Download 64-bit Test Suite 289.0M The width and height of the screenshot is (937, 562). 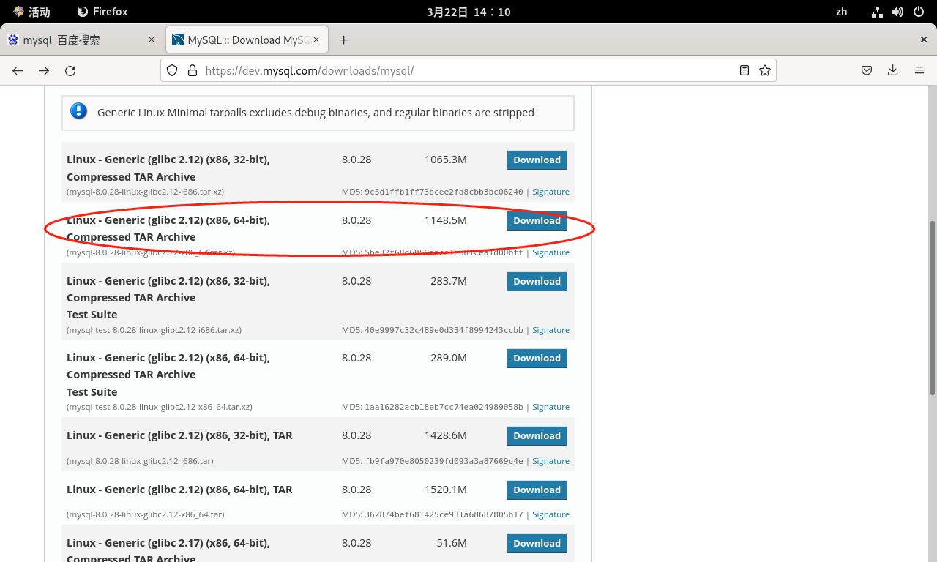pos(537,359)
